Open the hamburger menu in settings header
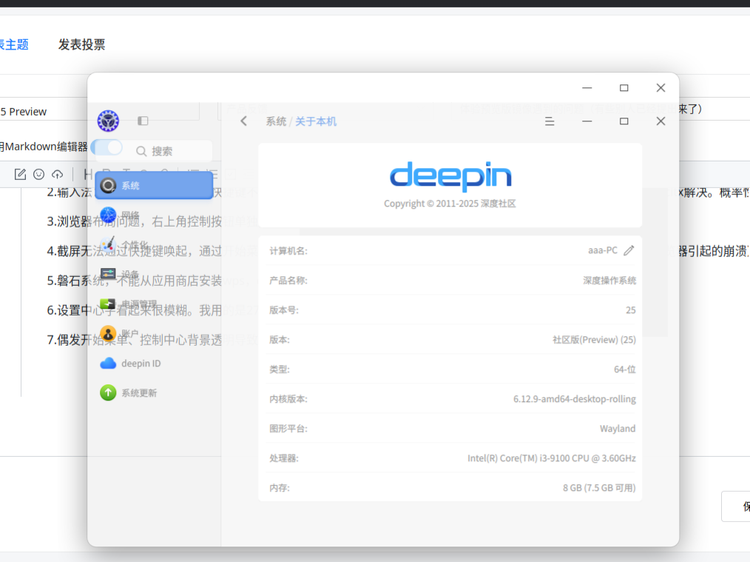750x562 pixels. [550, 121]
